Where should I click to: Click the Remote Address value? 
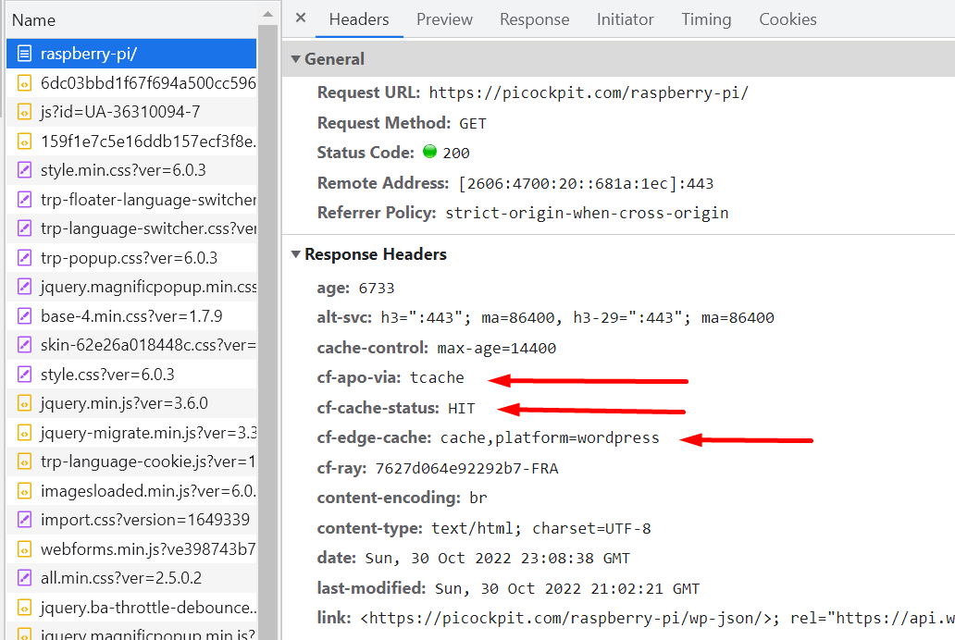tap(586, 183)
